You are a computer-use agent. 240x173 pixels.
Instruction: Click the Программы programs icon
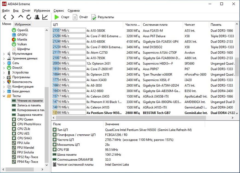pyautogui.click(x=9, y=77)
